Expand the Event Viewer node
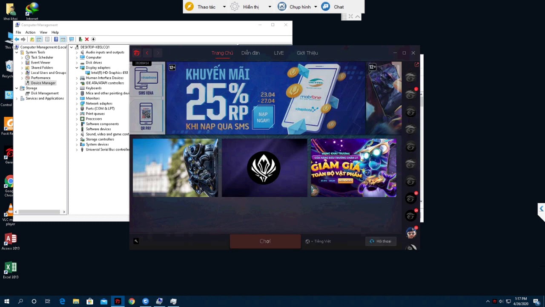 point(22,62)
